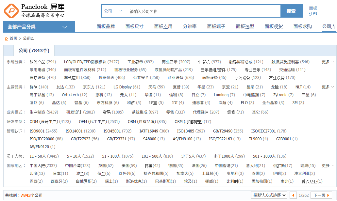Filter by ISO9001 (2455)
This screenshot has height=201, width=337.
point(43,131)
